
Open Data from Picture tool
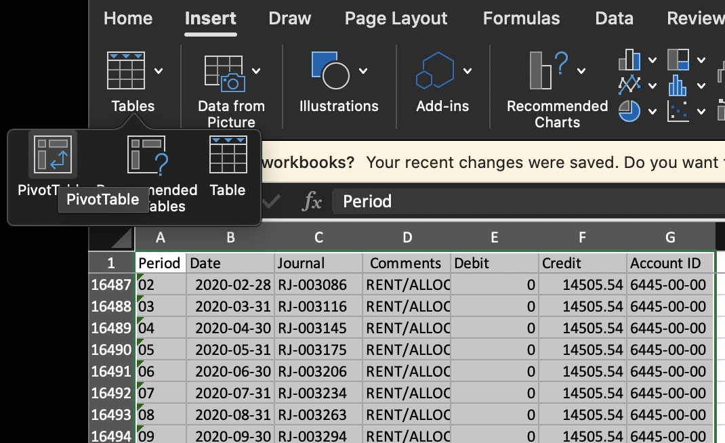225,73
